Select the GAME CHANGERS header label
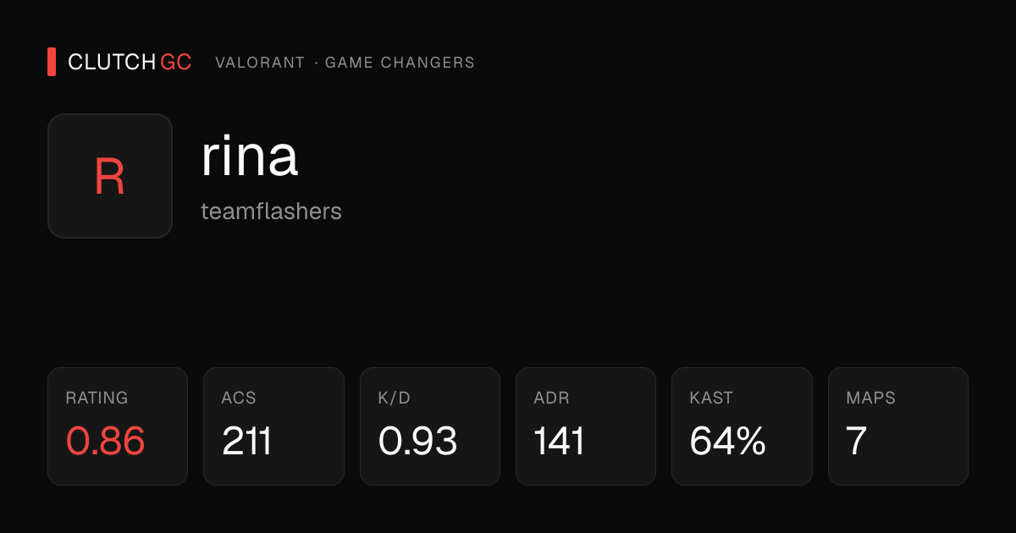The width and height of the screenshot is (1016, 533). pyautogui.click(x=400, y=63)
